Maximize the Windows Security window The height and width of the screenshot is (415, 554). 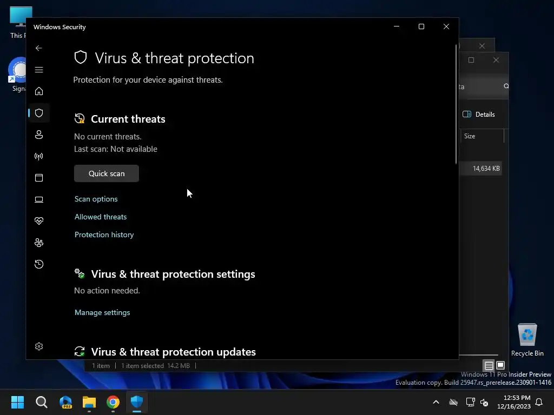[421, 26]
